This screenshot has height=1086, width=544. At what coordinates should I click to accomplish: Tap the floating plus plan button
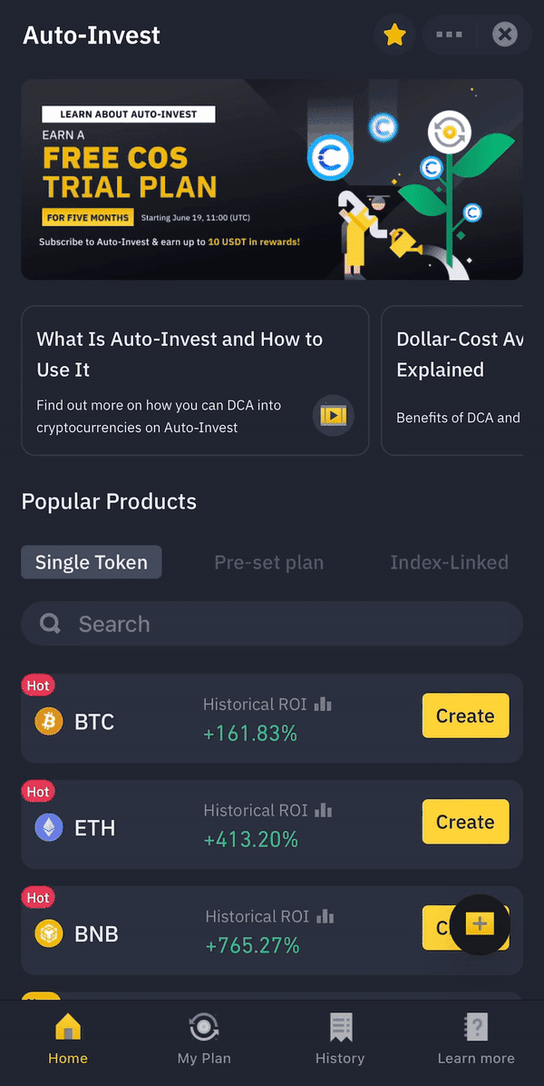point(480,924)
